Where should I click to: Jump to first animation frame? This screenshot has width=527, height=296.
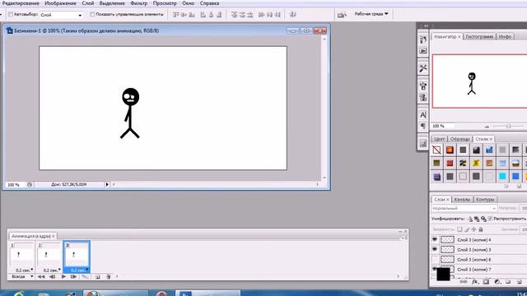tap(41, 277)
